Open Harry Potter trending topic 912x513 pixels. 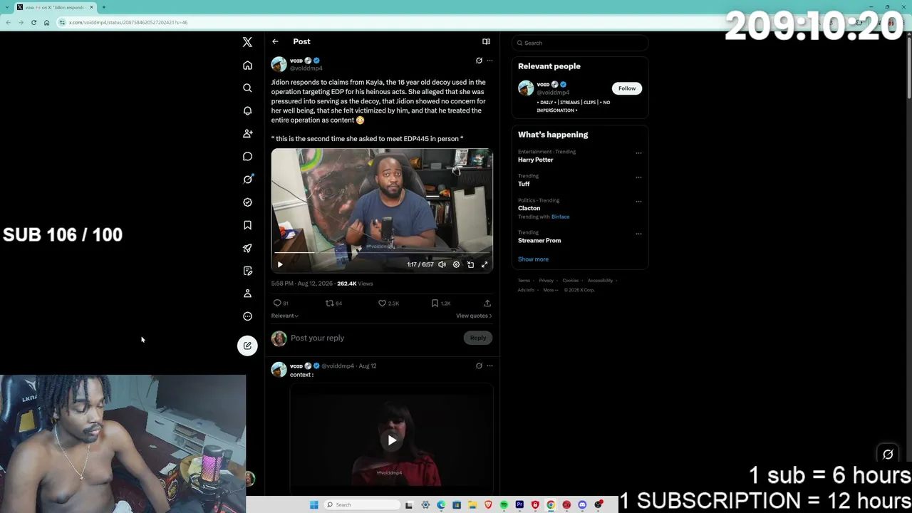click(x=535, y=160)
